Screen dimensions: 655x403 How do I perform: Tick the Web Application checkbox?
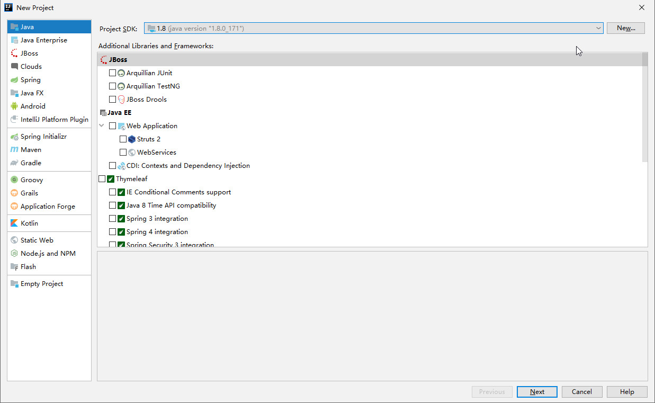[112, 126]
